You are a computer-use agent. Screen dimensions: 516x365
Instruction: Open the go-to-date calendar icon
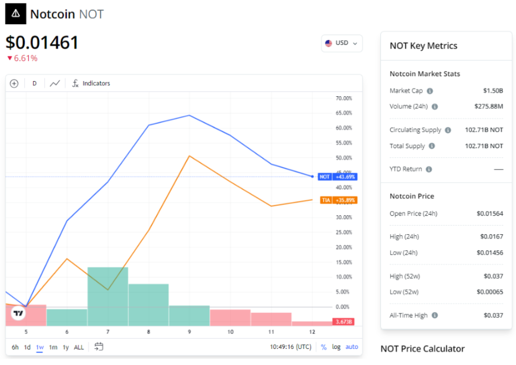(99, 347)
